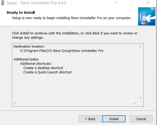Click the title bar text 'Setup - Revo Uninstaller Pro 4.4.0'
Viewport: 157px width, 125px height.
point(36,3)
